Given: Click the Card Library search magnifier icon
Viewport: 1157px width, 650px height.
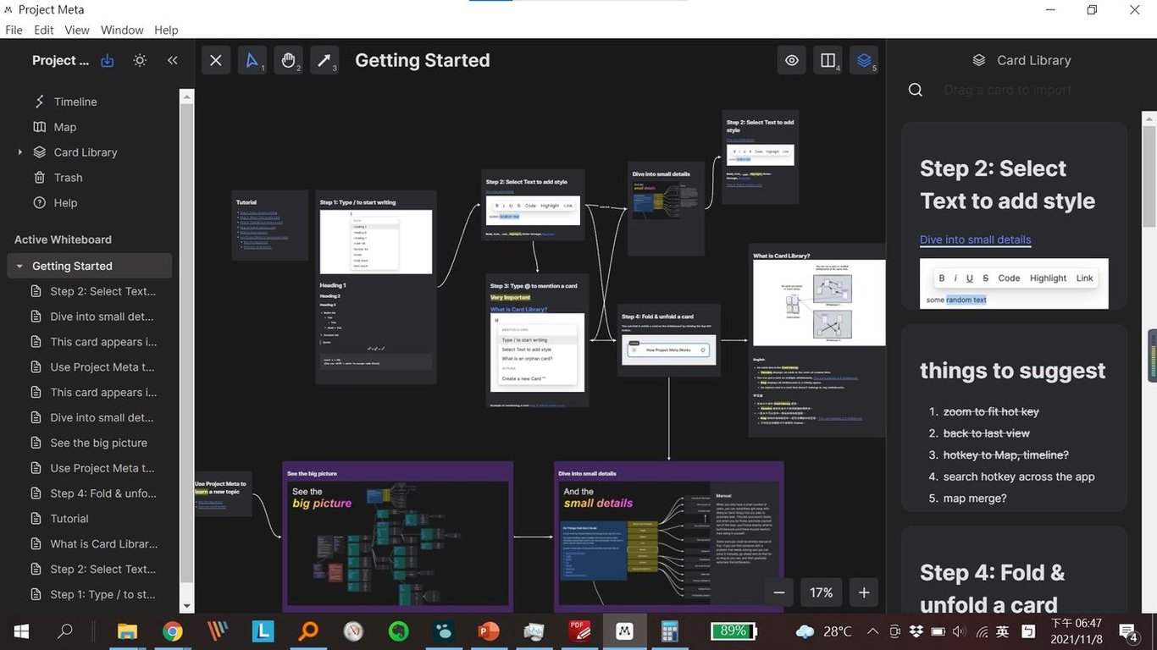Looking at the screenshot, I should tap(916, 90).
